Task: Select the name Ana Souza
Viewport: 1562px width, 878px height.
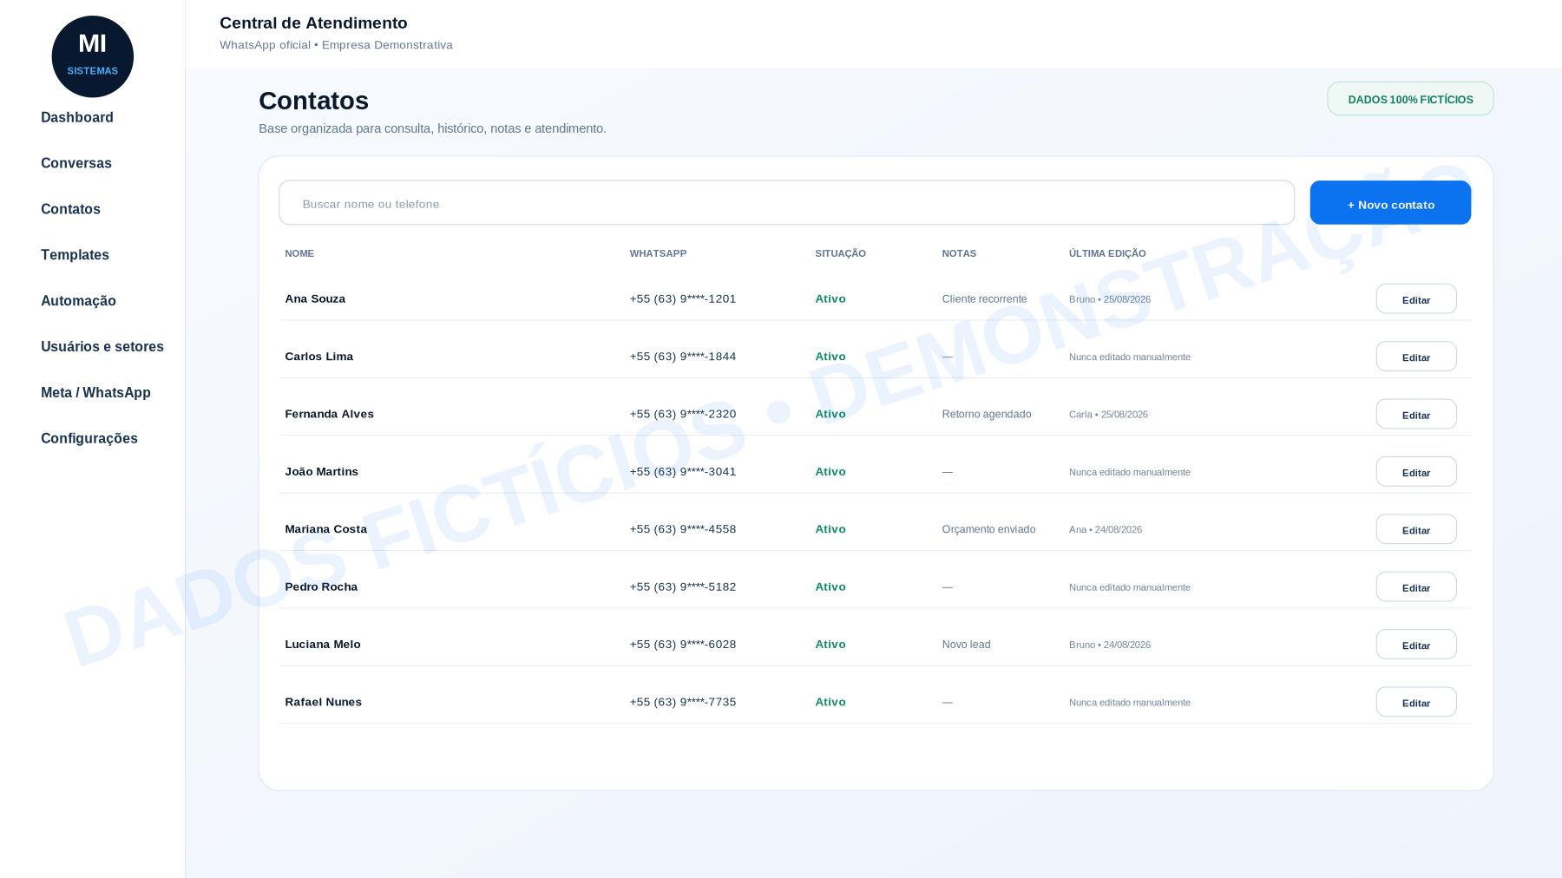Action: pyautogui.click(x=315, y=298)
